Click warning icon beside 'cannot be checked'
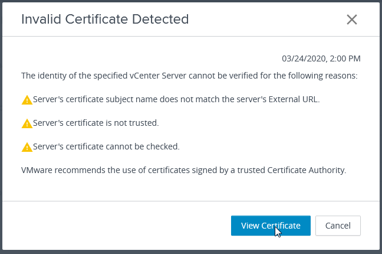The image size is (382, 254). [x=27, y=147]
